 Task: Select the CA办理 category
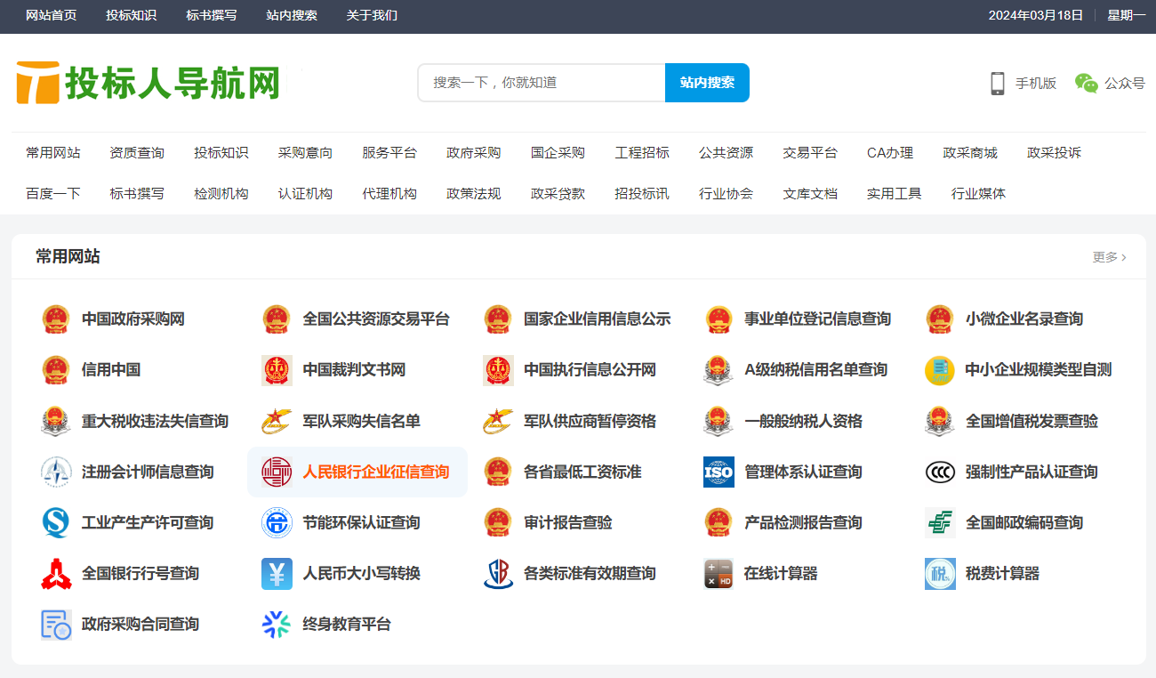(x=890, y=153)
